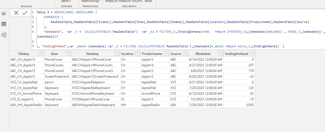Click Manage relationships in the ribbon
This screenshot has width=325, height=132.
pos(90,1)
